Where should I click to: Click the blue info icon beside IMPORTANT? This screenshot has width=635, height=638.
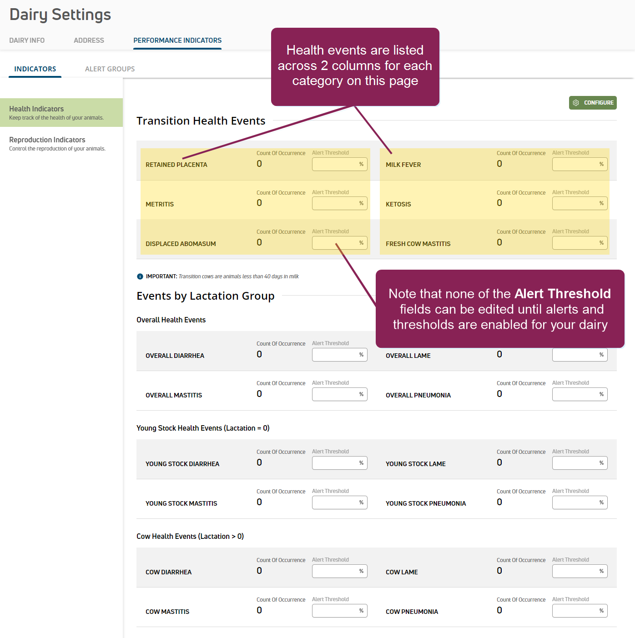(140, 276)
